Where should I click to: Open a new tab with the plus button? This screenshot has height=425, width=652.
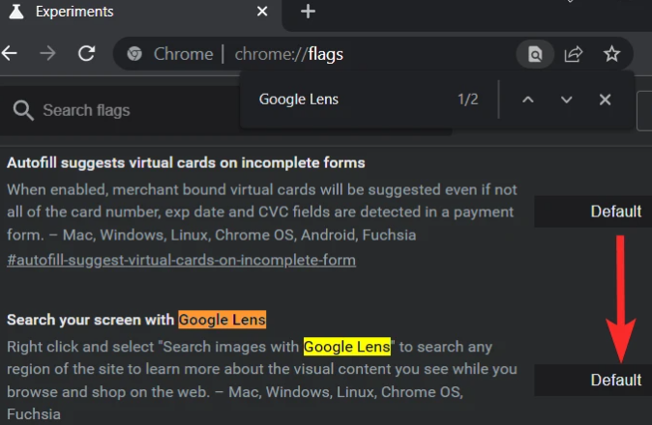coord(308,12)
